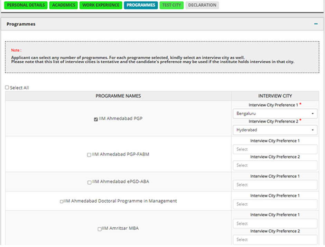
Task: Select IIM Ahmedabad Doctoral Programme in Management
Action: 62,201
